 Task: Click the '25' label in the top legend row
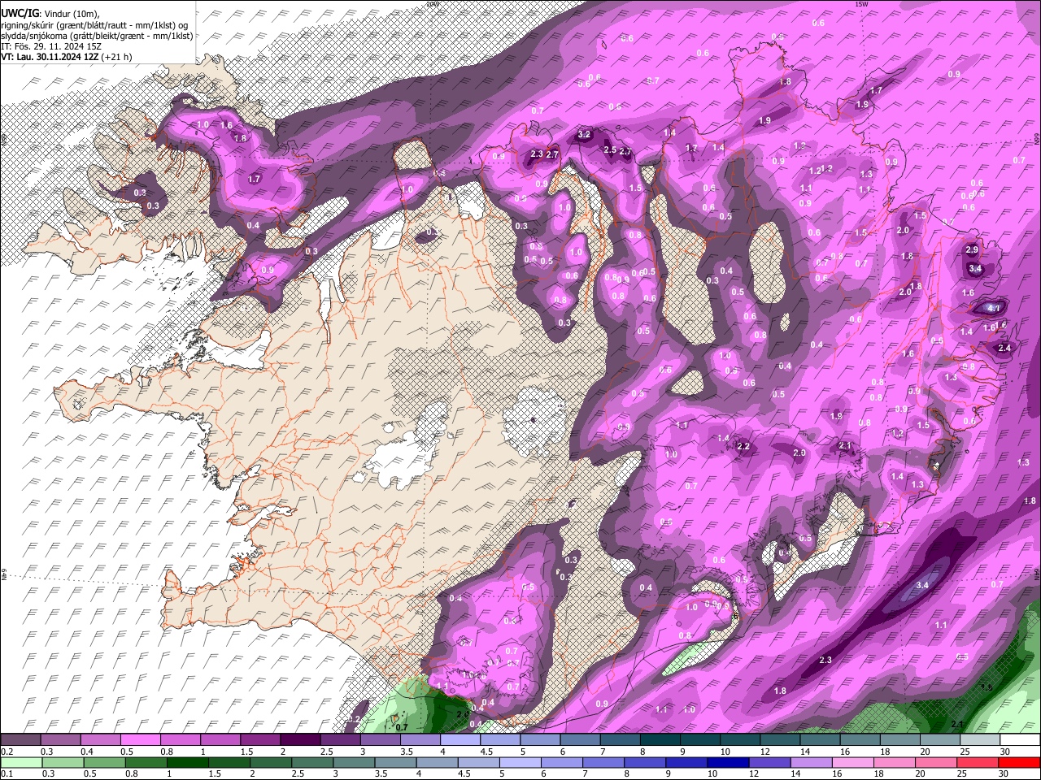click(x=965, y=752)
